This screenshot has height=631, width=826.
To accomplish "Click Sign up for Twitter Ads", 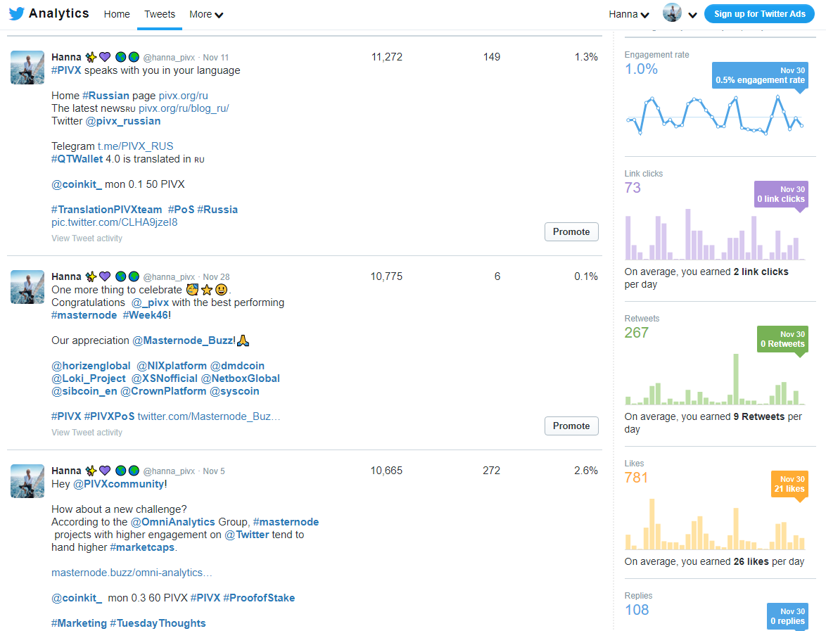I will pyautogui.click(x=759, y=13).
